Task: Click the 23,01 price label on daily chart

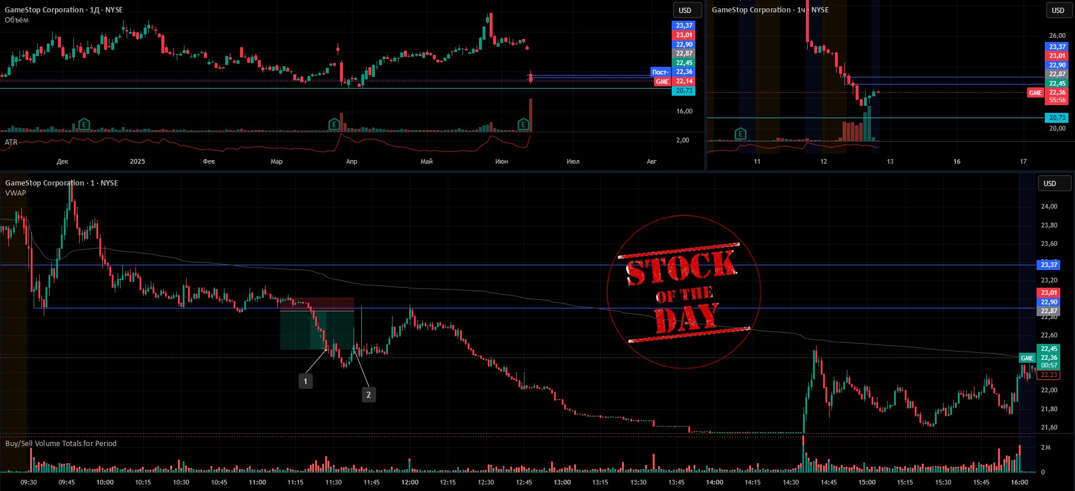Action: point(684,35)
